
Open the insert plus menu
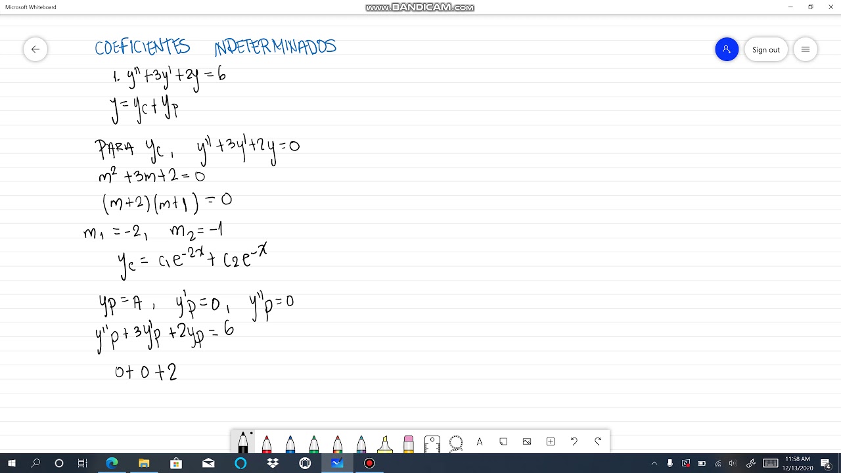[551, 441]
